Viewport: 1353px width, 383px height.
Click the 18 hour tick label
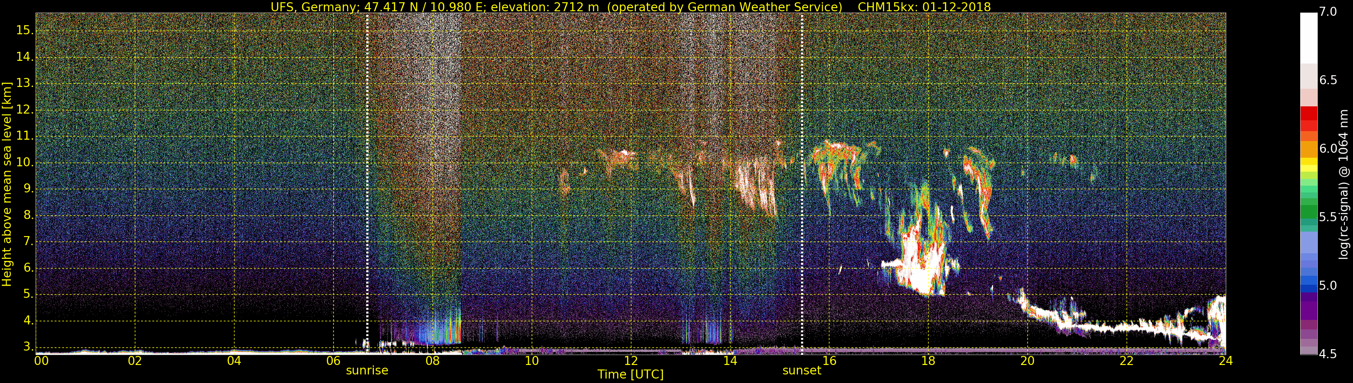tap(928, 361)
